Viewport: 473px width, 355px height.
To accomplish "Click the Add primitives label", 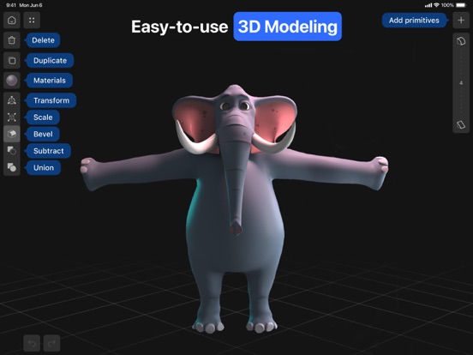I will pyautogui.click(x=414, y=21).
